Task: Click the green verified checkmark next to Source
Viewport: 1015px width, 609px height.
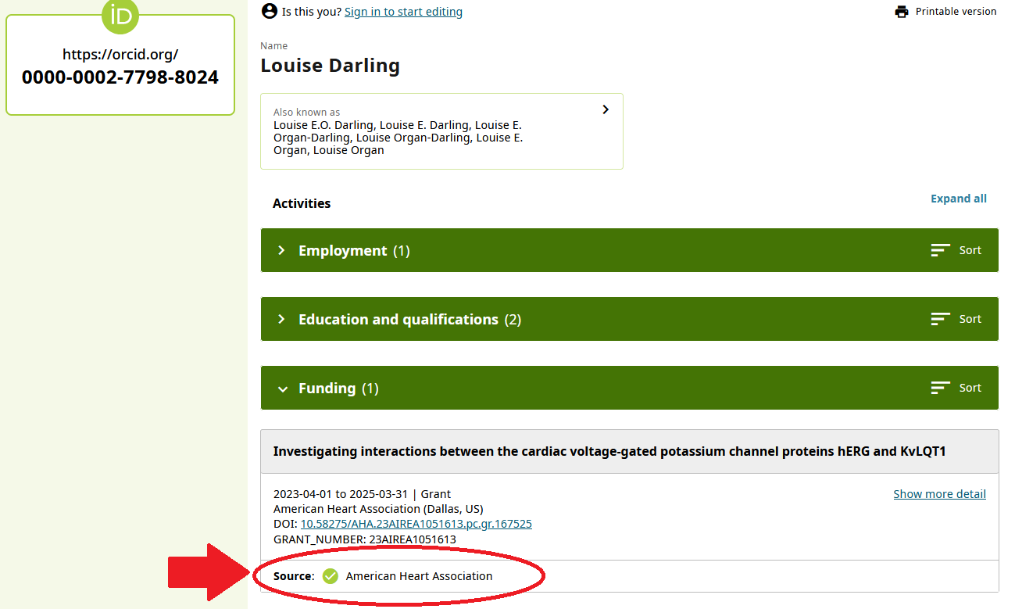Action: coord(330,576)
